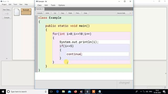This screenshot has height=94, width=168.
Task: Open Project menu in BlueJ main window
Action: [4, 4]
